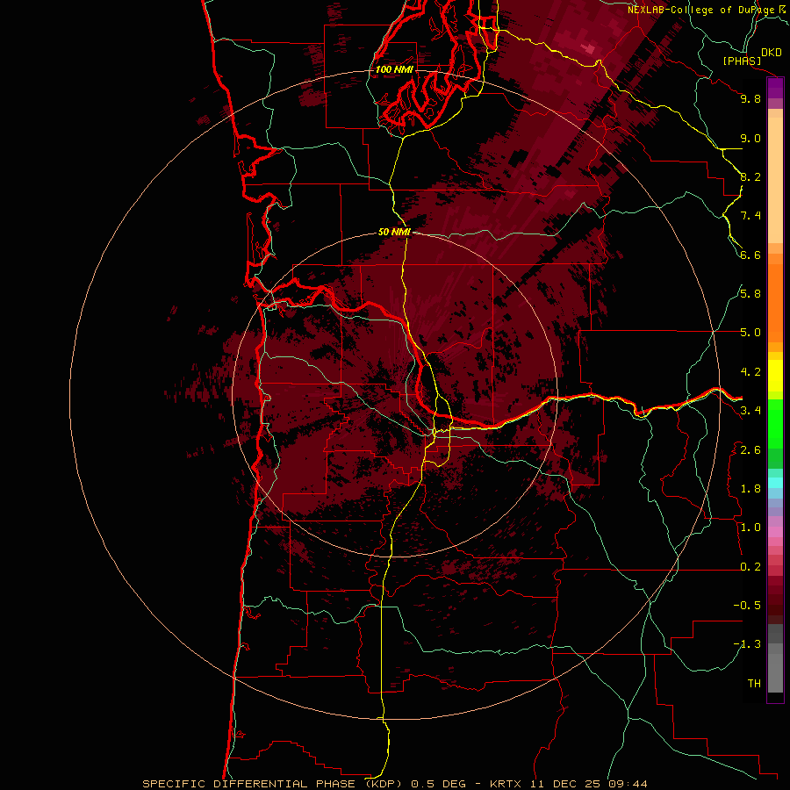Click the 5.8 value on the scale
Screen dimensions: 790x790
pyautogui.click(x=750, y=294)
